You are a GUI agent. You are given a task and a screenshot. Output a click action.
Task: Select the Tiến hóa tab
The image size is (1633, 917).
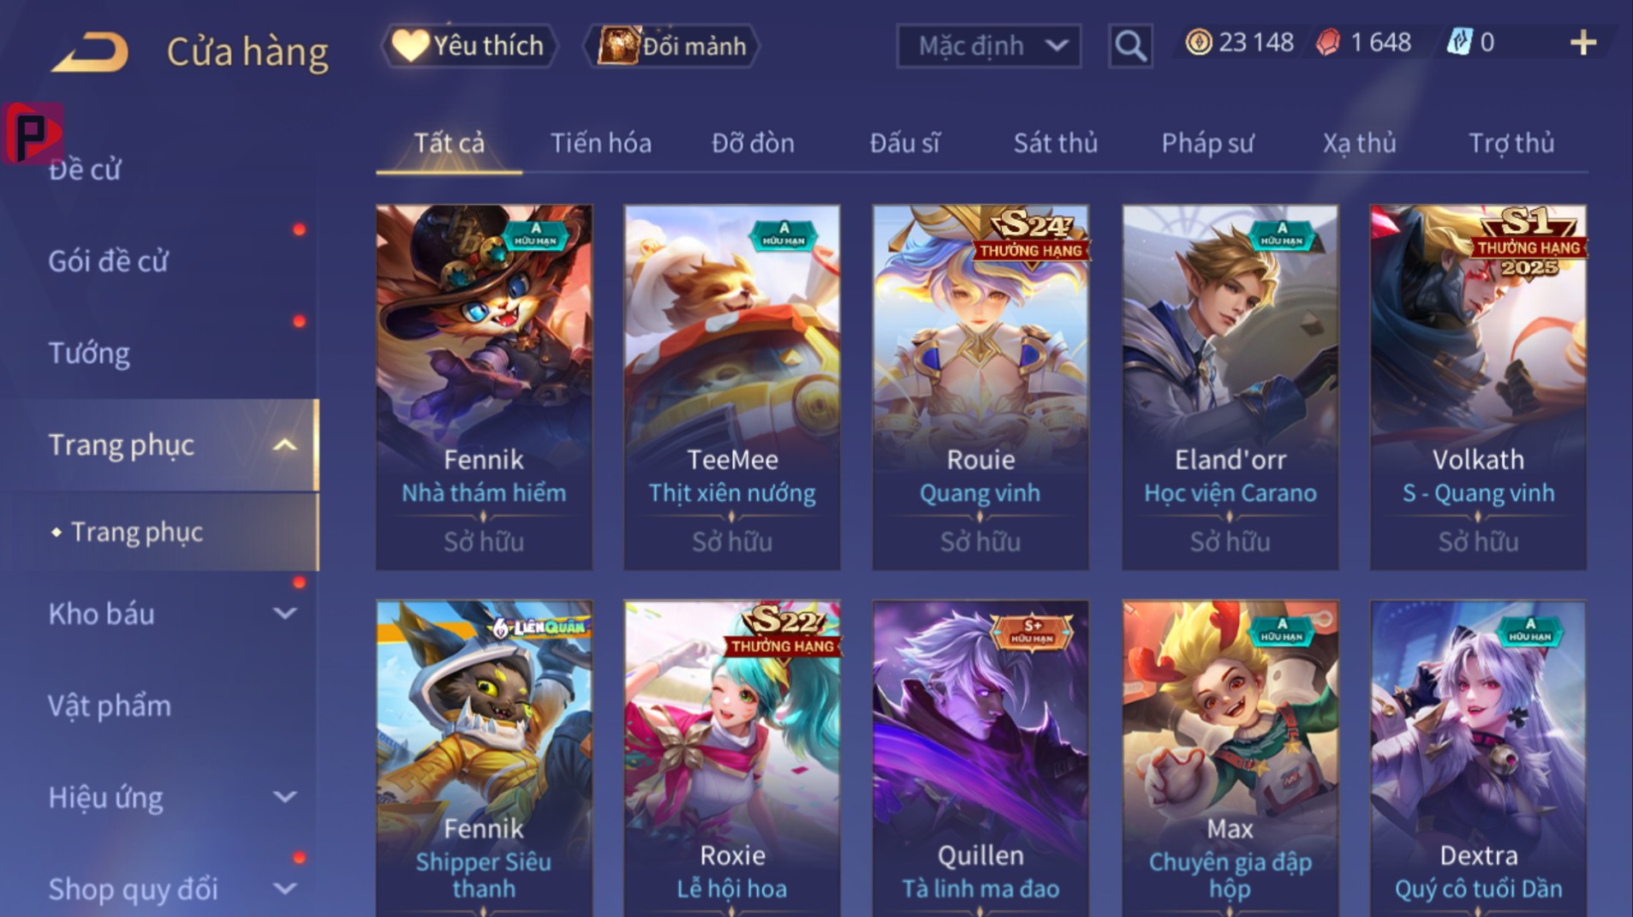(x=600, y=143)
